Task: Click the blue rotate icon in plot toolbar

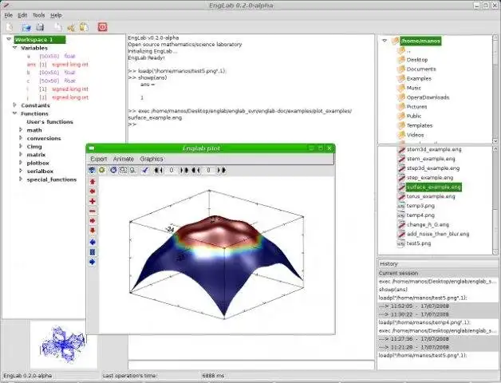Action: point(113,170)
